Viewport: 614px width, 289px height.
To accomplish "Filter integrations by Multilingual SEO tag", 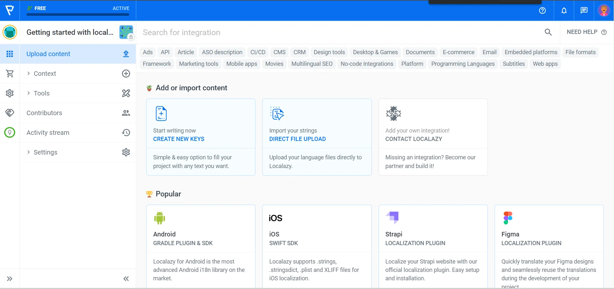I will pos(312,64).
